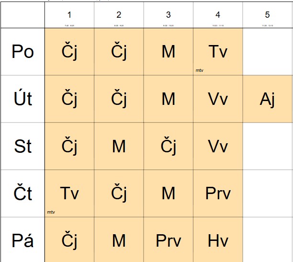This screenshot has width=293, height=262.
Task: Select the Čt day label
Action: coord(23,194)
